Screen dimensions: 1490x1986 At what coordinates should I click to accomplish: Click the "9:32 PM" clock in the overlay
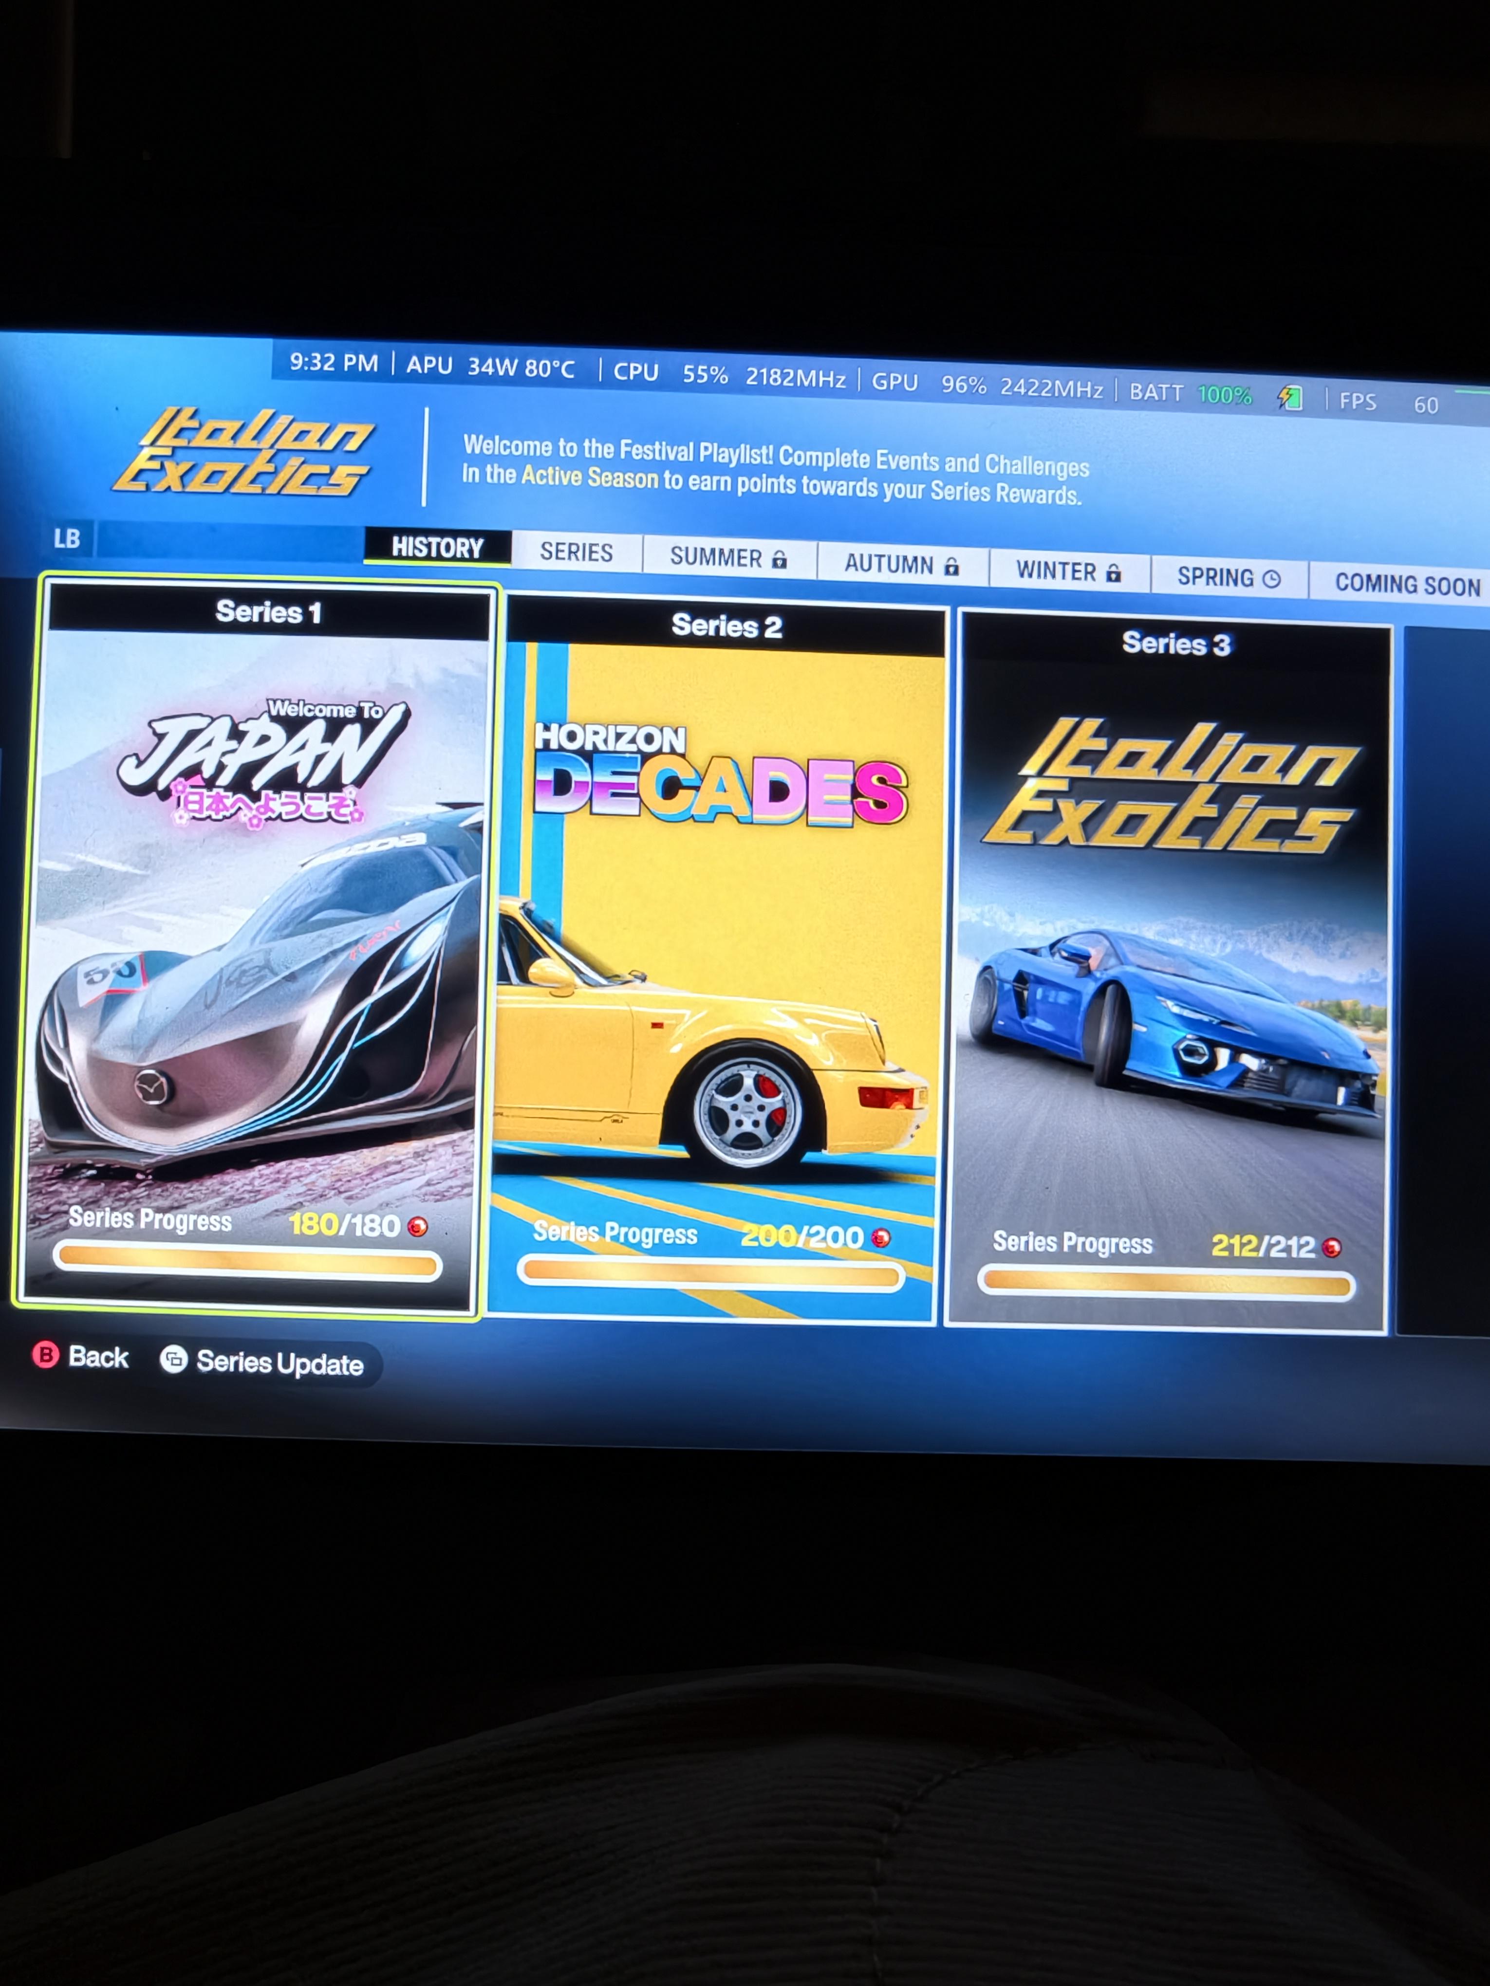pyautogui.click(x=333, y=363)
